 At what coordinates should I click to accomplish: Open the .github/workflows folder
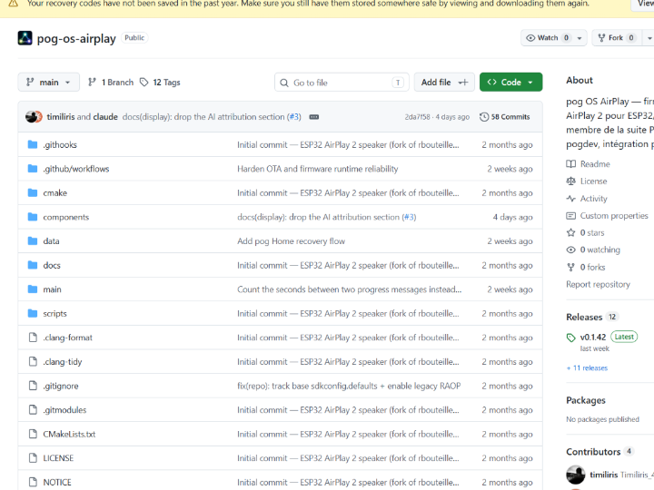coord(76,169)
